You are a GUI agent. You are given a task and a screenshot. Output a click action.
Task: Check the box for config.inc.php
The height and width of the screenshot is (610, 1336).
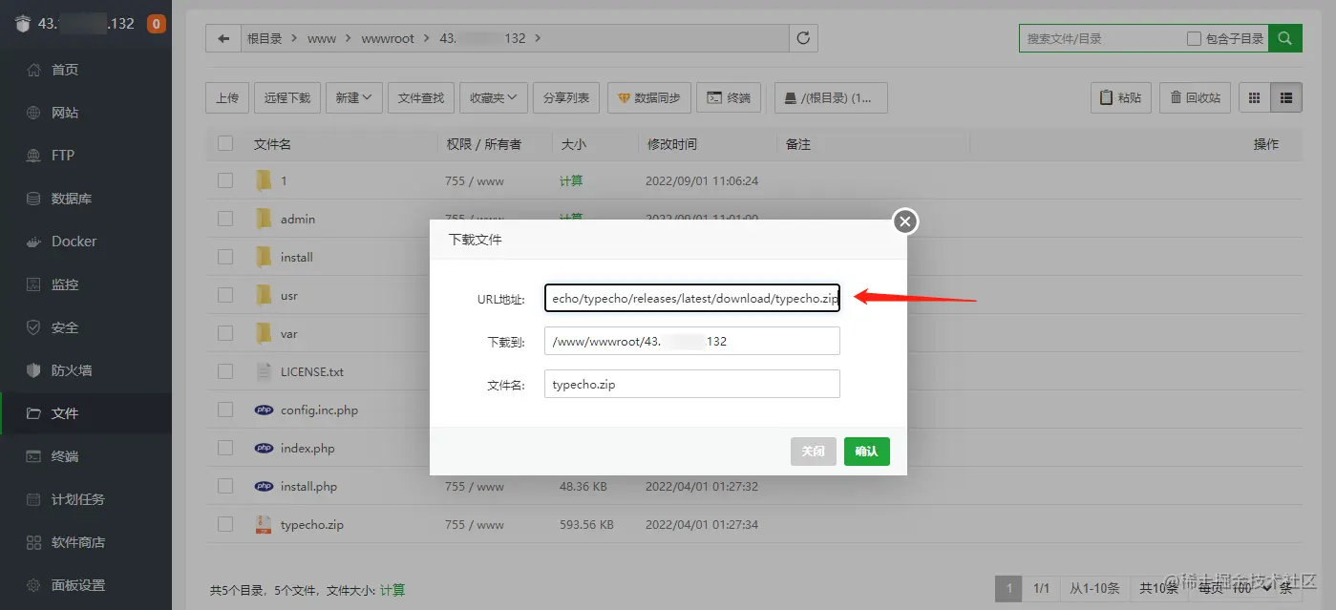point(225,410)
